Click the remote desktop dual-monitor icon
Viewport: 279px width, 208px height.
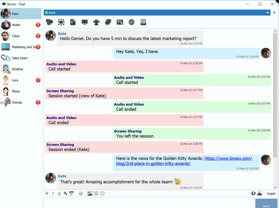click(x=108, y=22)
